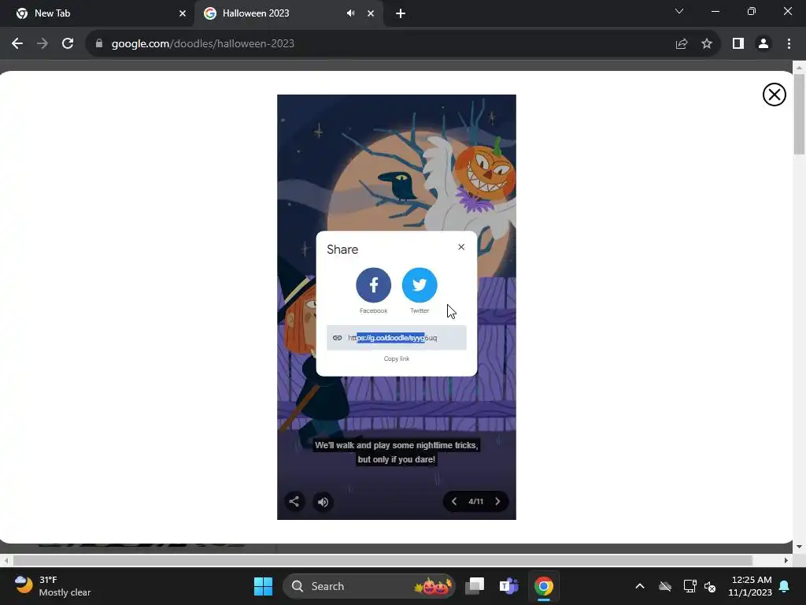Mute the Halloween 2023 tab audio
Screen dimensions: 806x605
click(x=350, y=13)
